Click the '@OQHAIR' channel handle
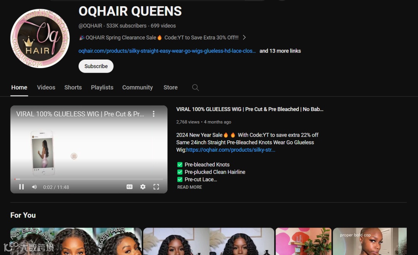418x255 pixels. pyautogui.click(x=90, y=26)
